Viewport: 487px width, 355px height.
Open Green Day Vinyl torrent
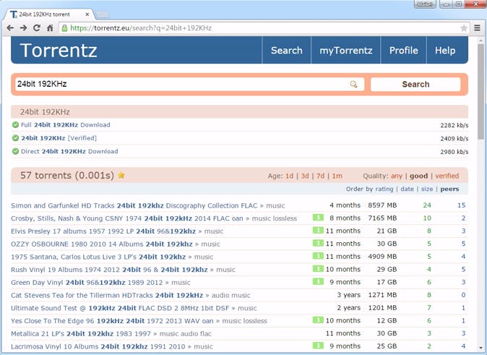point(87,283)
